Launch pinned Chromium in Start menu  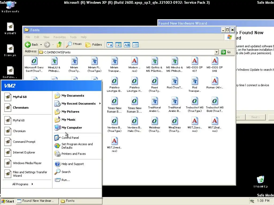pos(27,108)
